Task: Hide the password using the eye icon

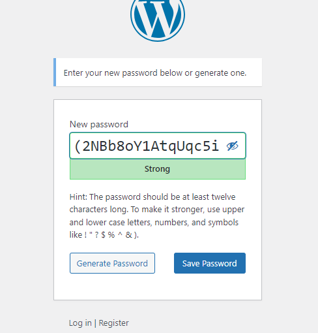Action: click(233, 146)
